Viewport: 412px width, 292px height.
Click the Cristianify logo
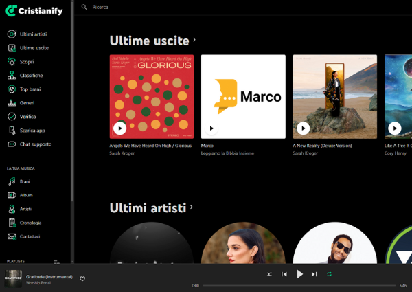[34, 11]
